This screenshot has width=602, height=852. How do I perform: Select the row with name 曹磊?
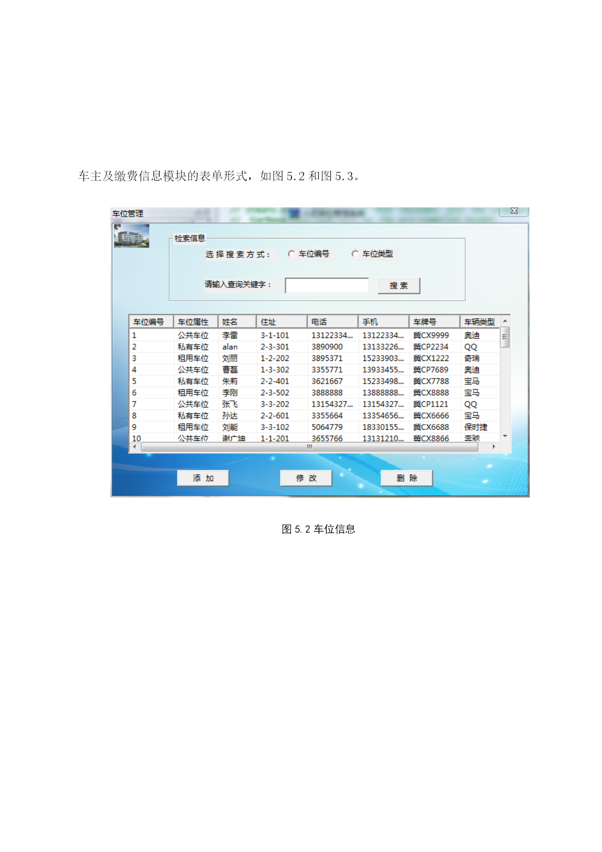(314, 370)
